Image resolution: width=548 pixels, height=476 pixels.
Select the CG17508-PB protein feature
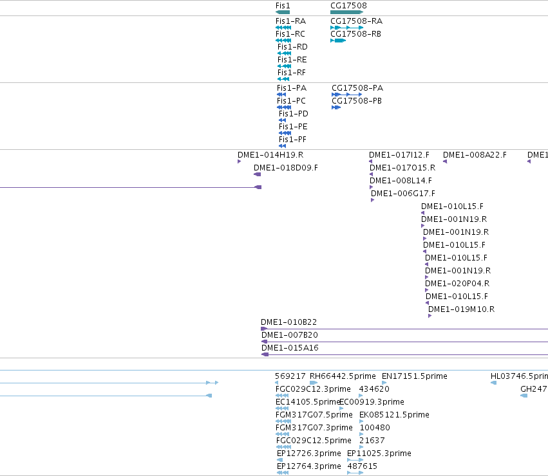336,107
